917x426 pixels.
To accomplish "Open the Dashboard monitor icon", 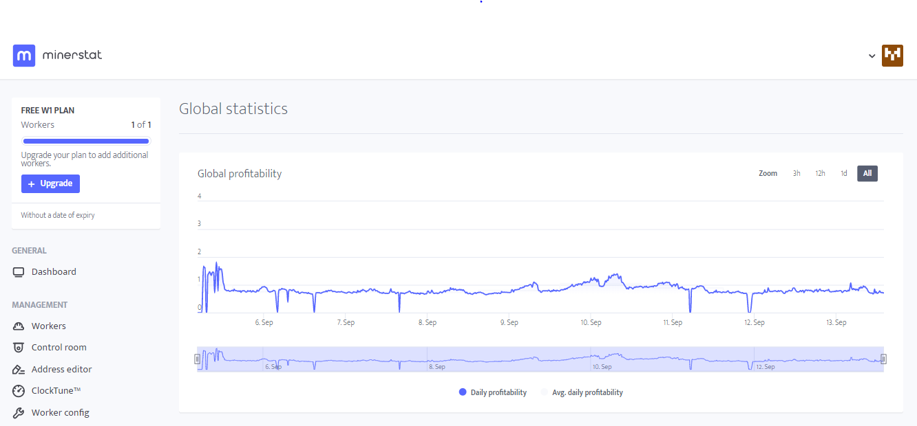I will point(19,272).
